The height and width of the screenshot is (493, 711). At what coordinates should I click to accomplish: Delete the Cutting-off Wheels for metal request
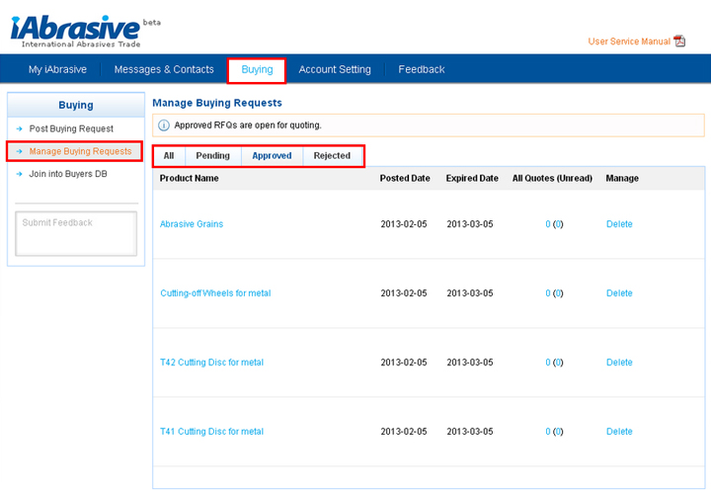coord(619,293)
